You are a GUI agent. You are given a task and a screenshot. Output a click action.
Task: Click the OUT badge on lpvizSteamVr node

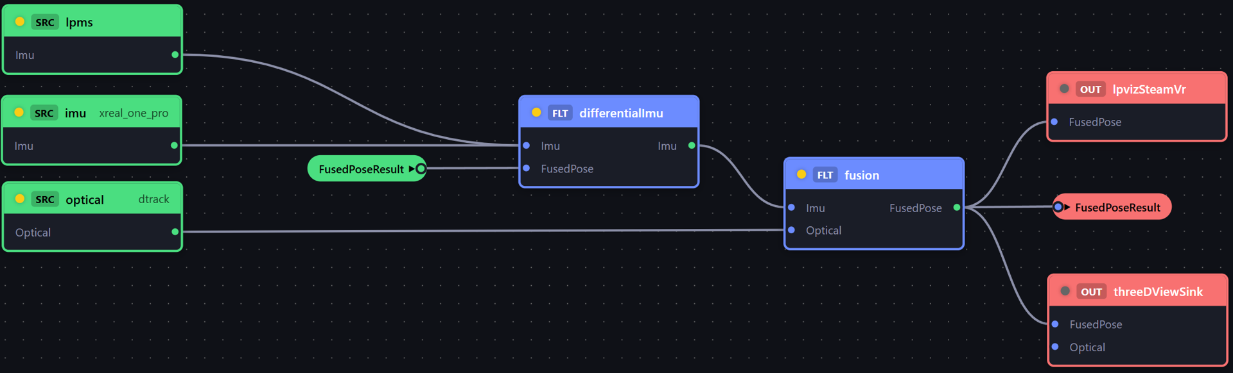pos(1090,89)
